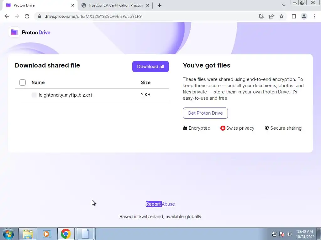Screen dimensions: 321x240
Task: Switch to the Proton Drive tab
Action: [40, 5]
